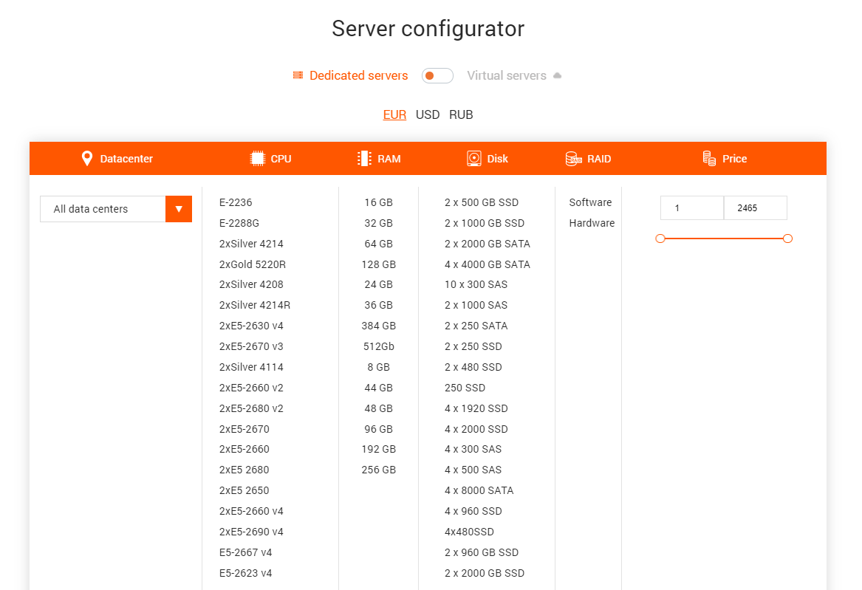The image size is (862, 590).
Task: Click the left handle of the price slider
Action: tap(660, 239)
